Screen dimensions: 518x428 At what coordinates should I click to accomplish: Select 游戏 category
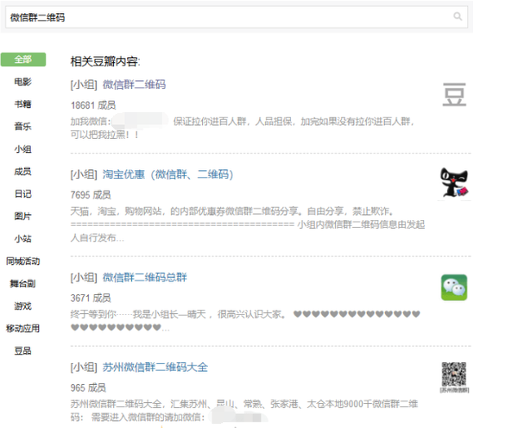(22, 306)
